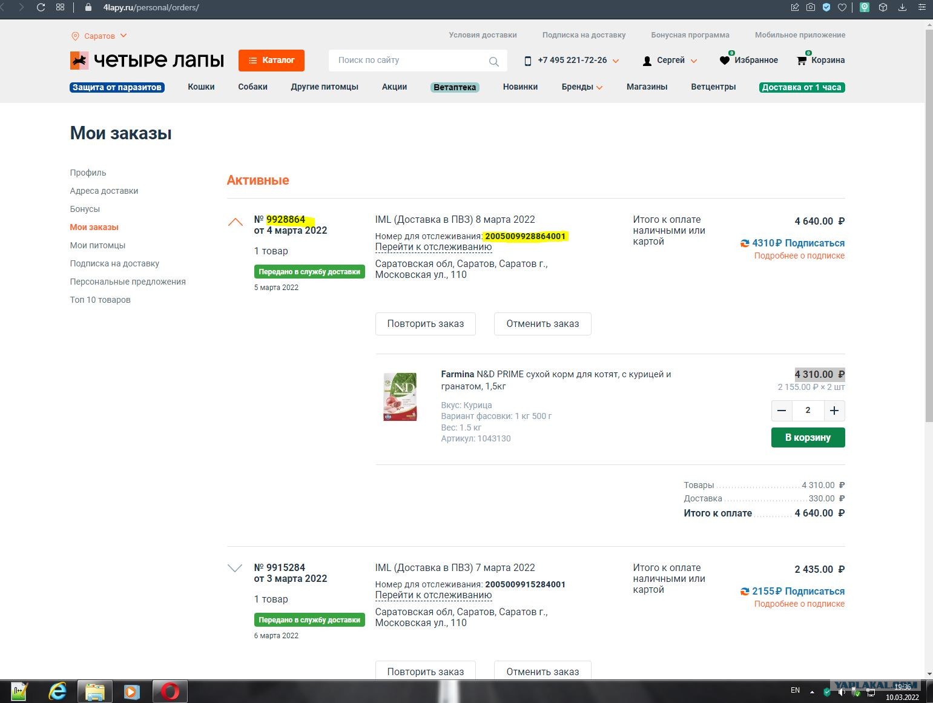Open the Собаки category

[x=252, y=87]
